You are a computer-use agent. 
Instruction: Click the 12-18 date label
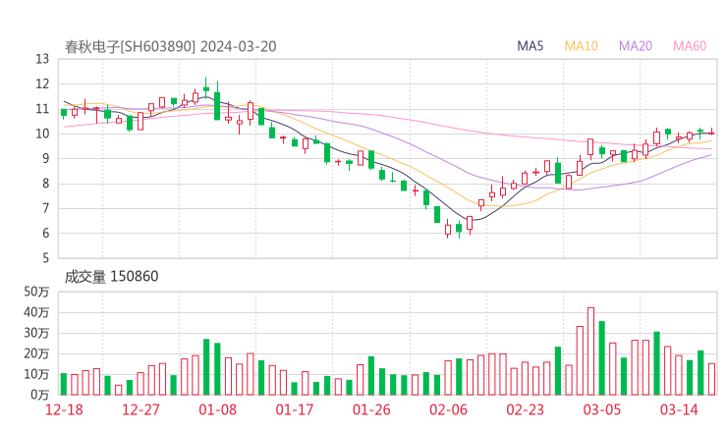[64, 409]
